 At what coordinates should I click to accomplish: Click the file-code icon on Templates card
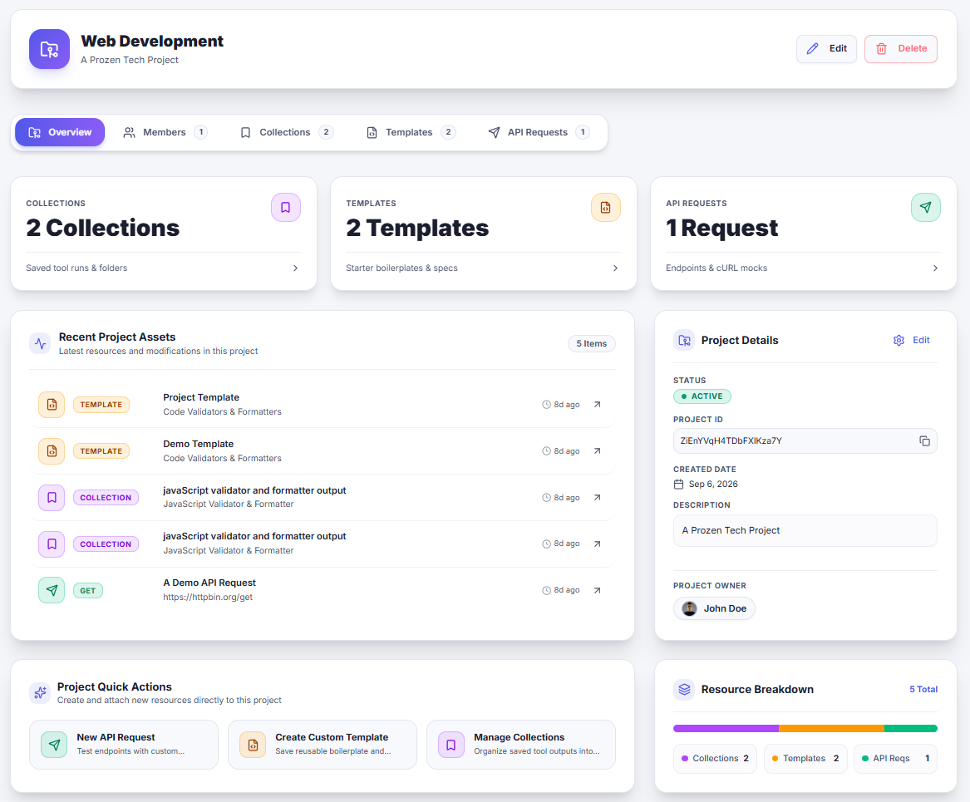pyautogui.click(x=606, y=207)
